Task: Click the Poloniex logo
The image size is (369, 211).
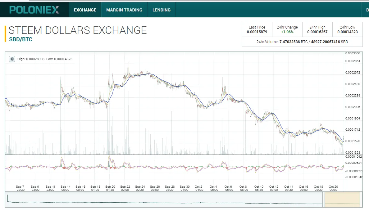Action: 34,10
